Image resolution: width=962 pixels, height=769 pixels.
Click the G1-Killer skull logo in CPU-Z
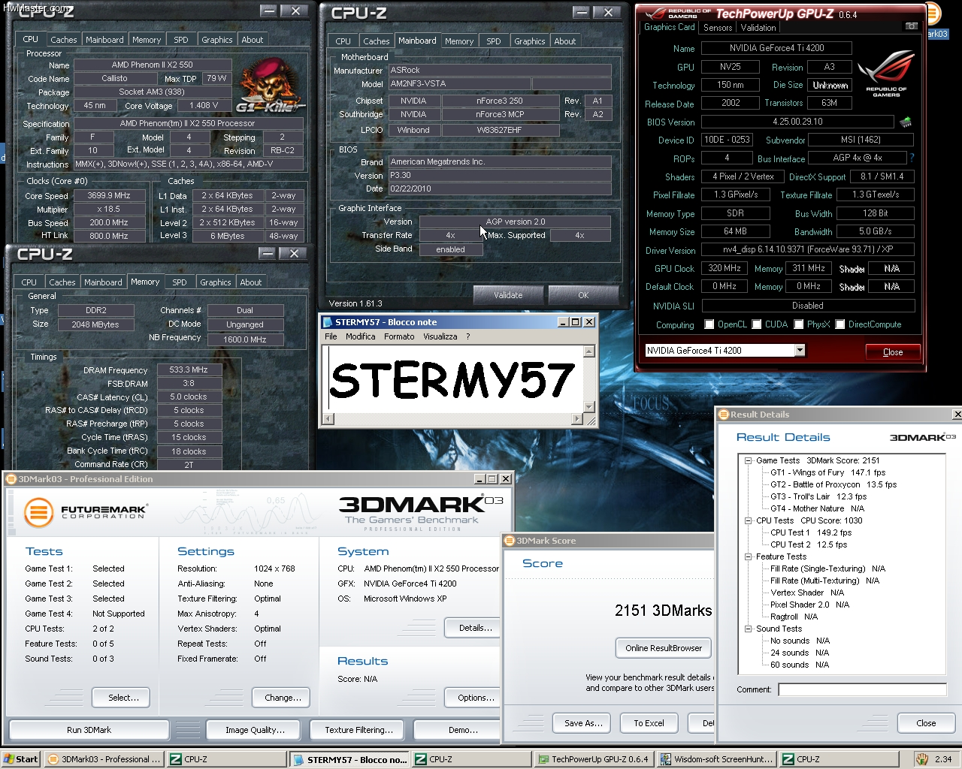[271, 86]
